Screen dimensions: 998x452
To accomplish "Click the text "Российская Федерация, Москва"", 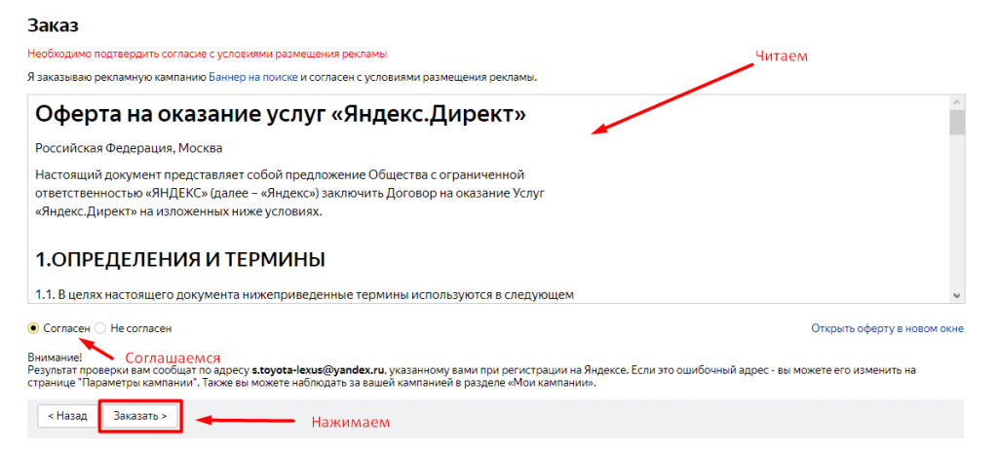I will (x=130, y=148).
